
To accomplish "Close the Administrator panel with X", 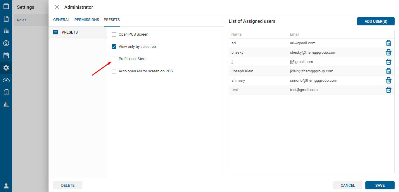I will click(x=57, y=7).
